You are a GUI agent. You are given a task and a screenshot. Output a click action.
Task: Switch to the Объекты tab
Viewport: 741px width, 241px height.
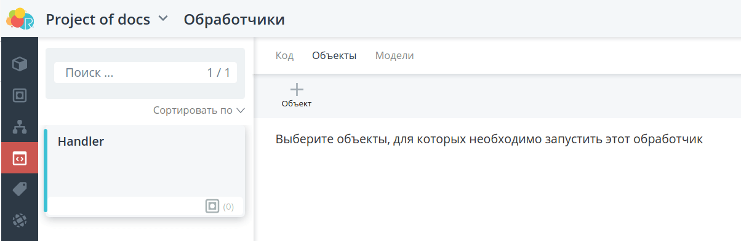pos(334,55)
